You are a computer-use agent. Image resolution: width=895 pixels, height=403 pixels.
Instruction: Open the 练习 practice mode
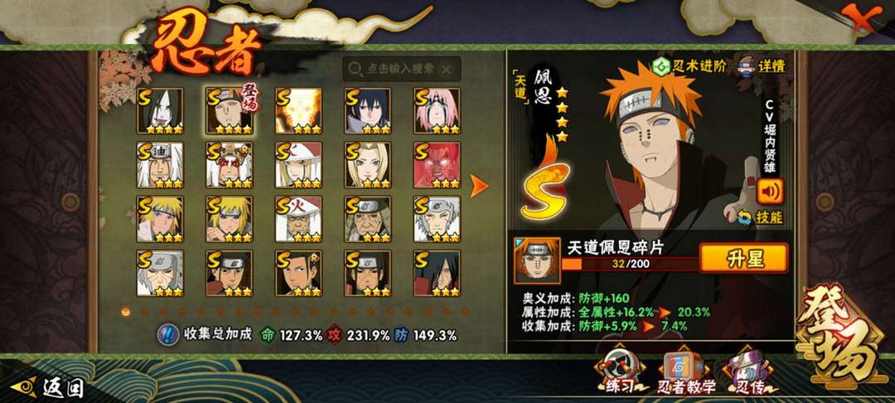[x=620, y=374]
